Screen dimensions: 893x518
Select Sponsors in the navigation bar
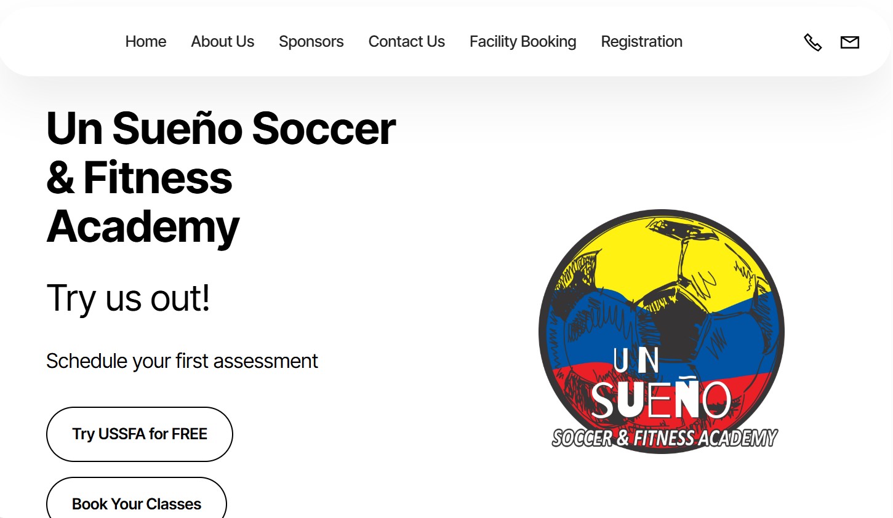(x=311, y=41)
